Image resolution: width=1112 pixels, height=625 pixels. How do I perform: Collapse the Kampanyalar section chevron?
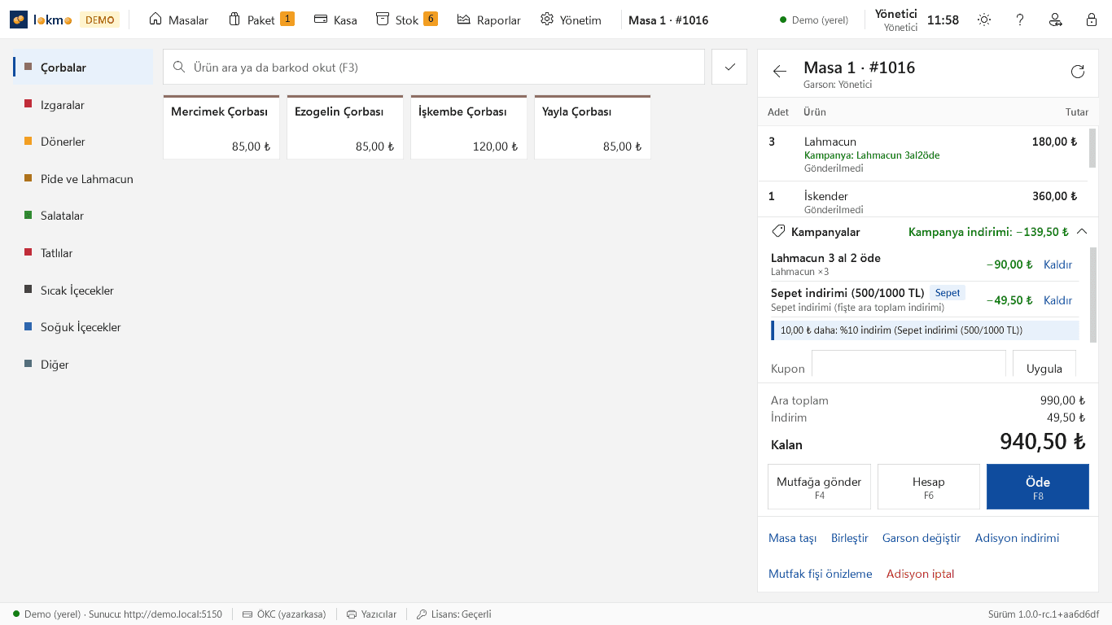coord(1082,231)
